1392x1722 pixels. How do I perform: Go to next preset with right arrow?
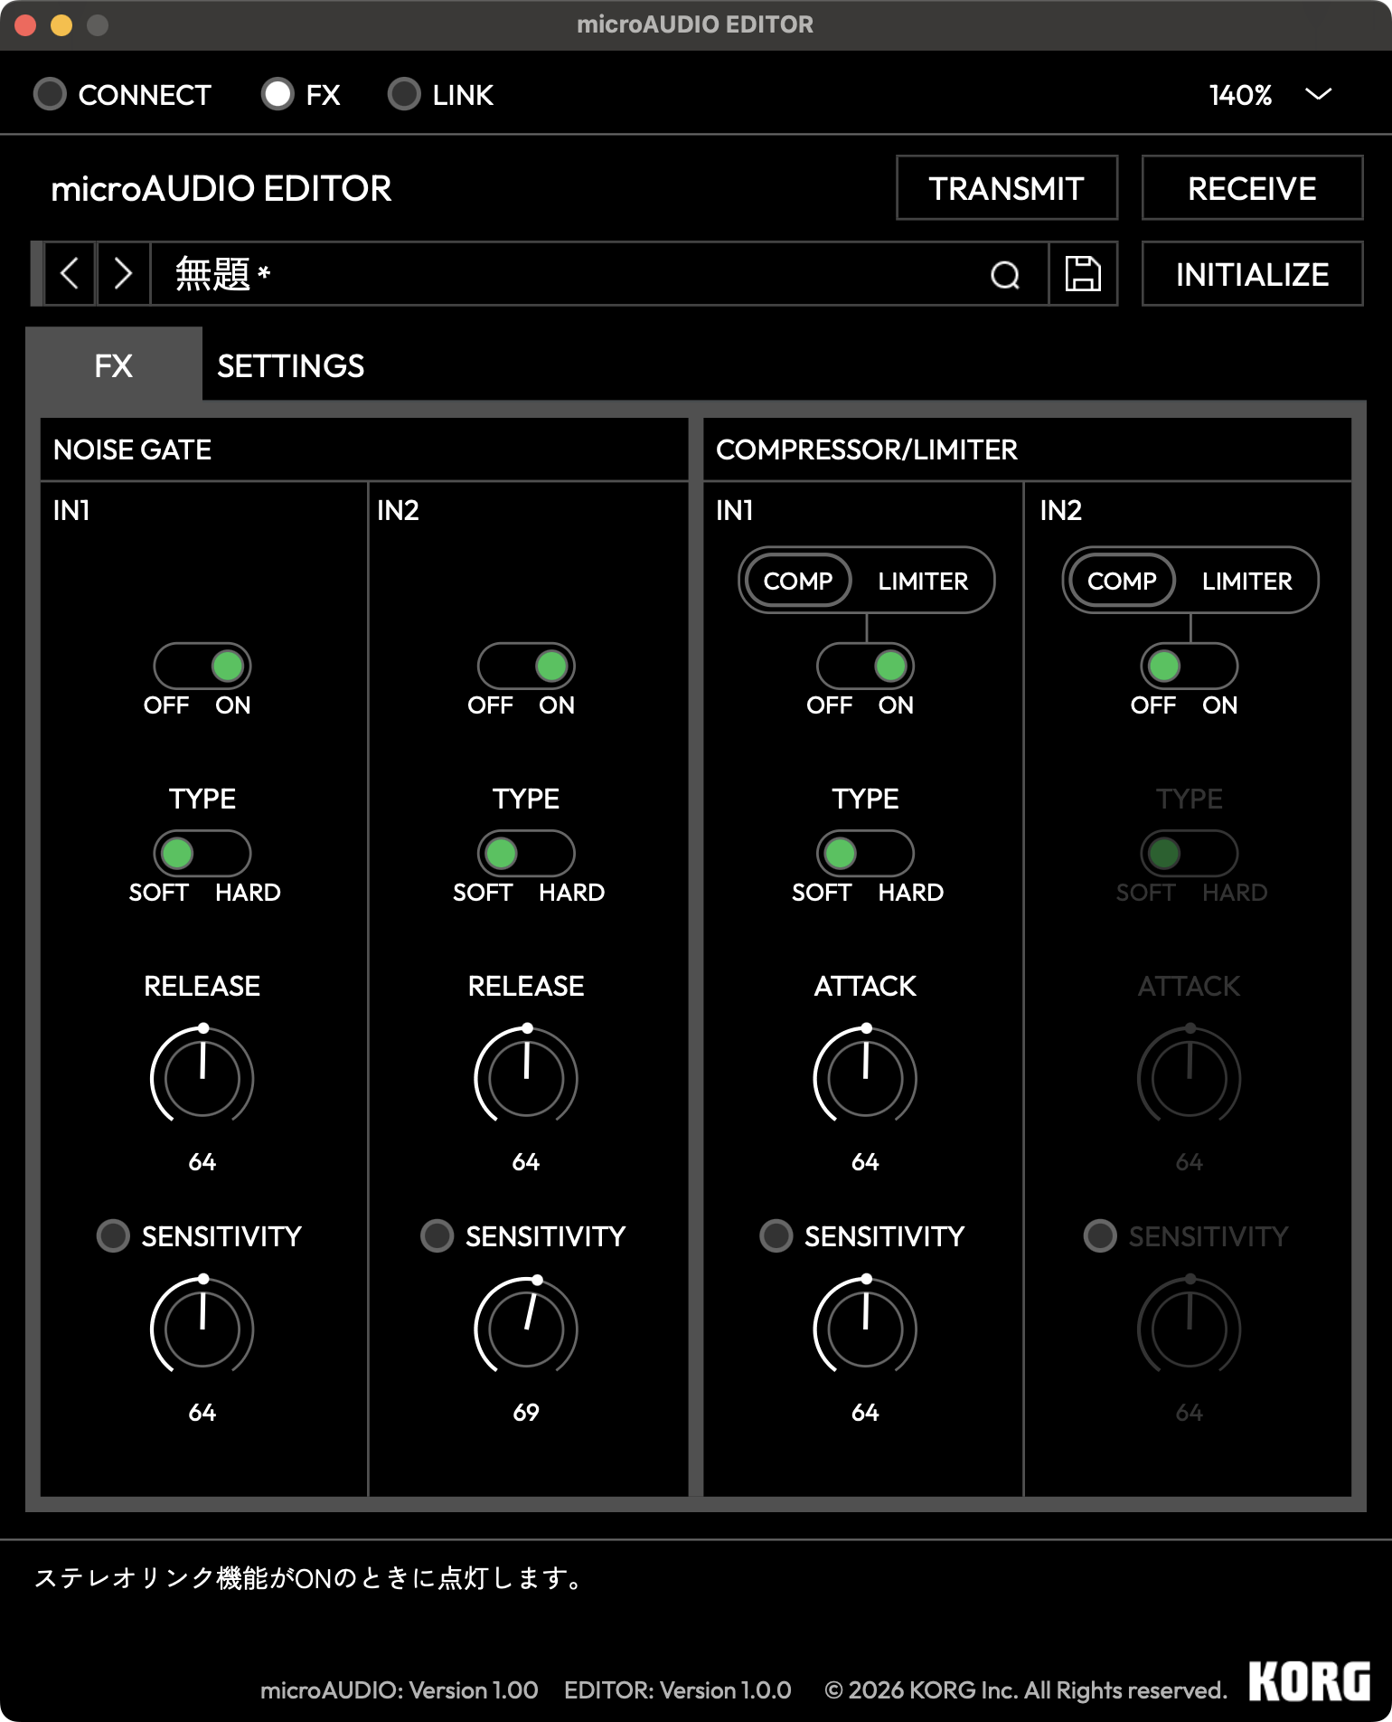[x=123, y=274]
